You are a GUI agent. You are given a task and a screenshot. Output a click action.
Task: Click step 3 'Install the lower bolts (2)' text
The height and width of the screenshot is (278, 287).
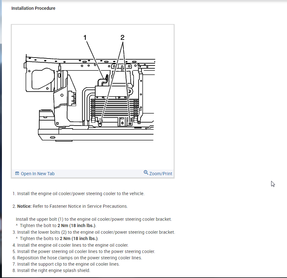coord(96,232)
